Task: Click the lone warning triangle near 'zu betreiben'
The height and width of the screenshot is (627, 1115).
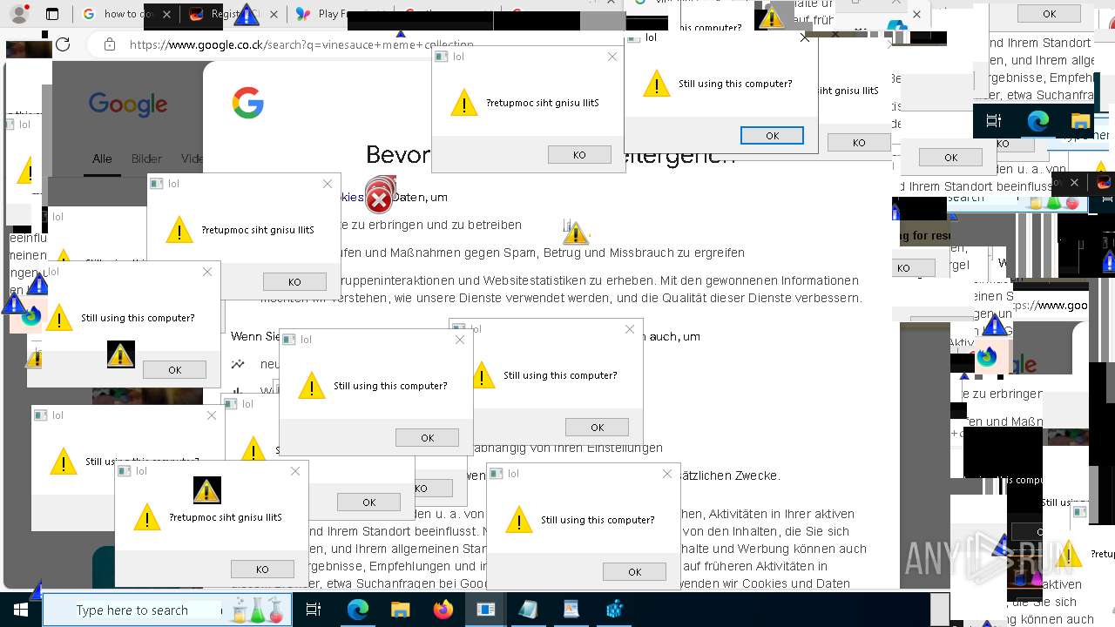Action: (575, 232)
